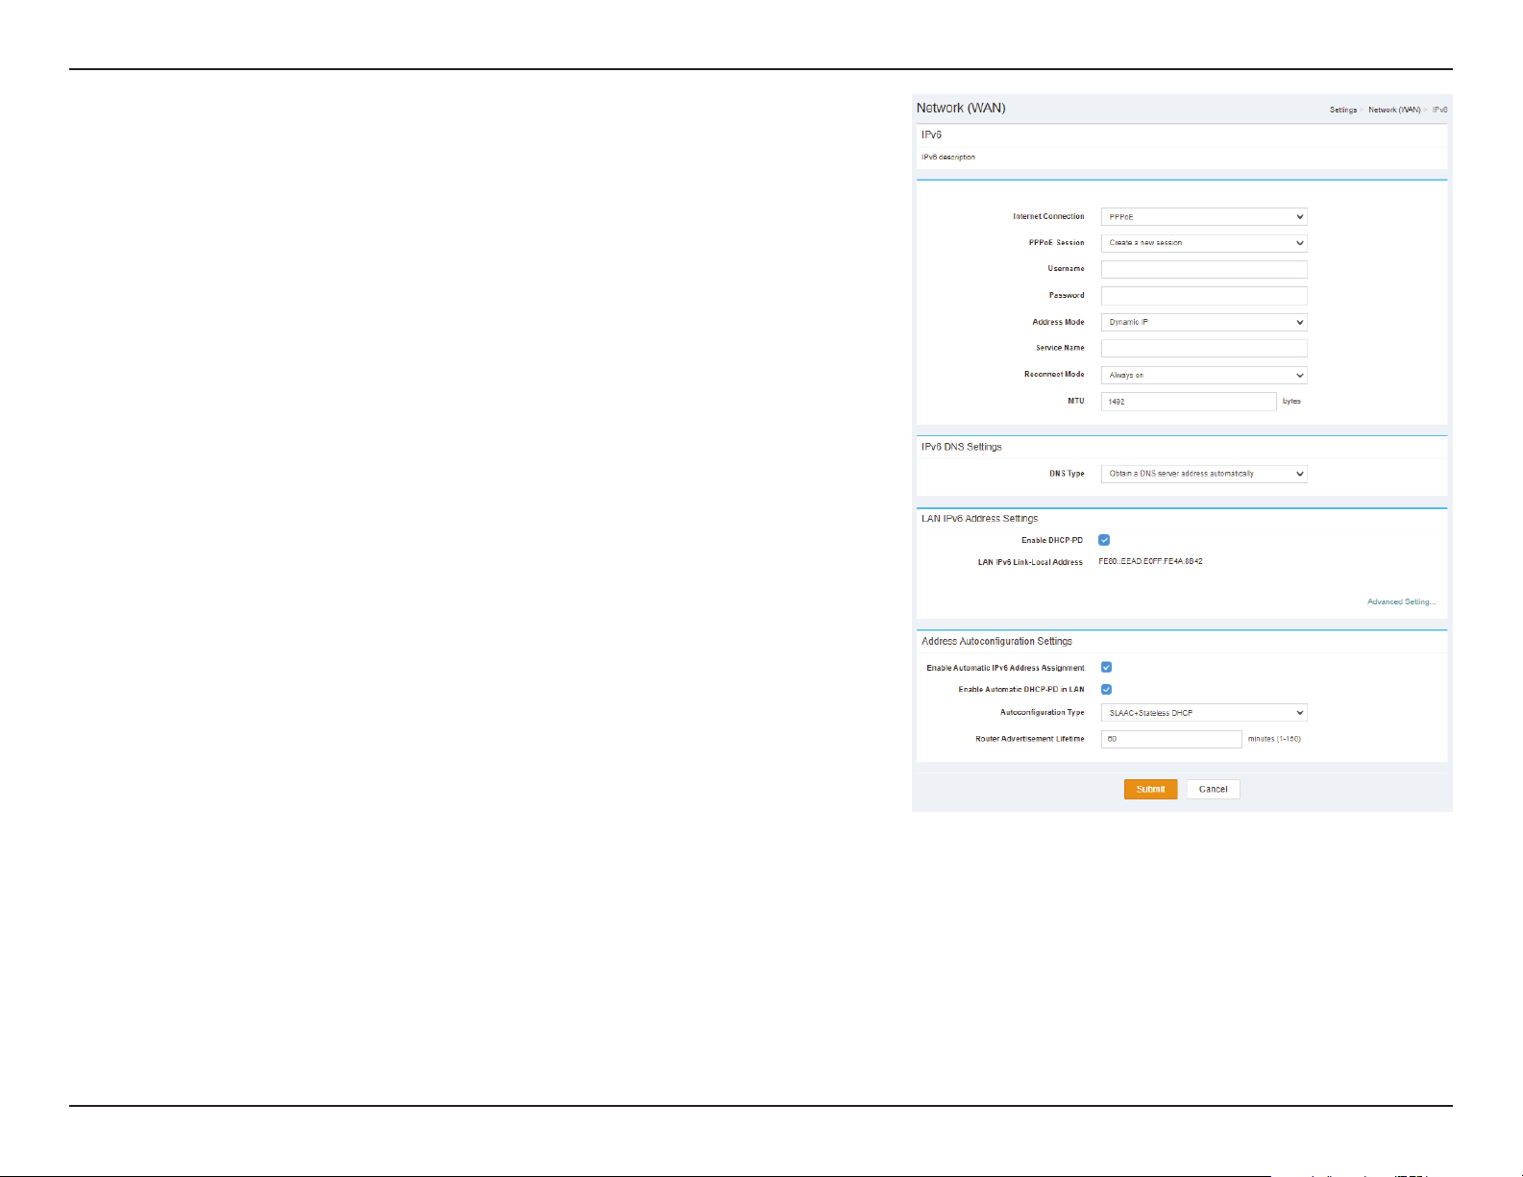Toggle Enable Automatic IPv6 Address Assignment checkbox

coord(1106,667)
